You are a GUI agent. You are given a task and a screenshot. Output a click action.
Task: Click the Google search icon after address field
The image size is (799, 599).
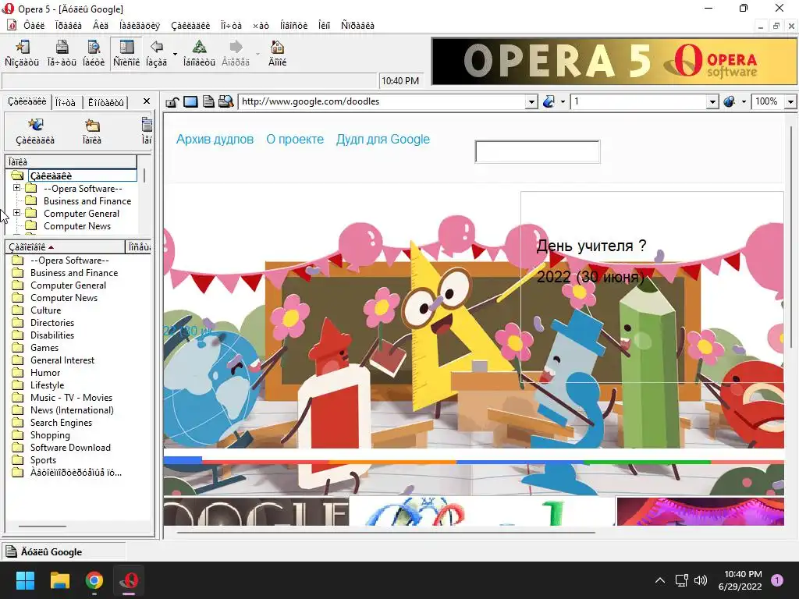(x=549, y=102)
